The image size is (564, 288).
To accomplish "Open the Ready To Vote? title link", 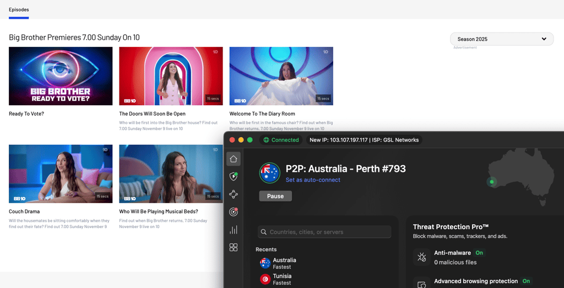I will [26, 113].
